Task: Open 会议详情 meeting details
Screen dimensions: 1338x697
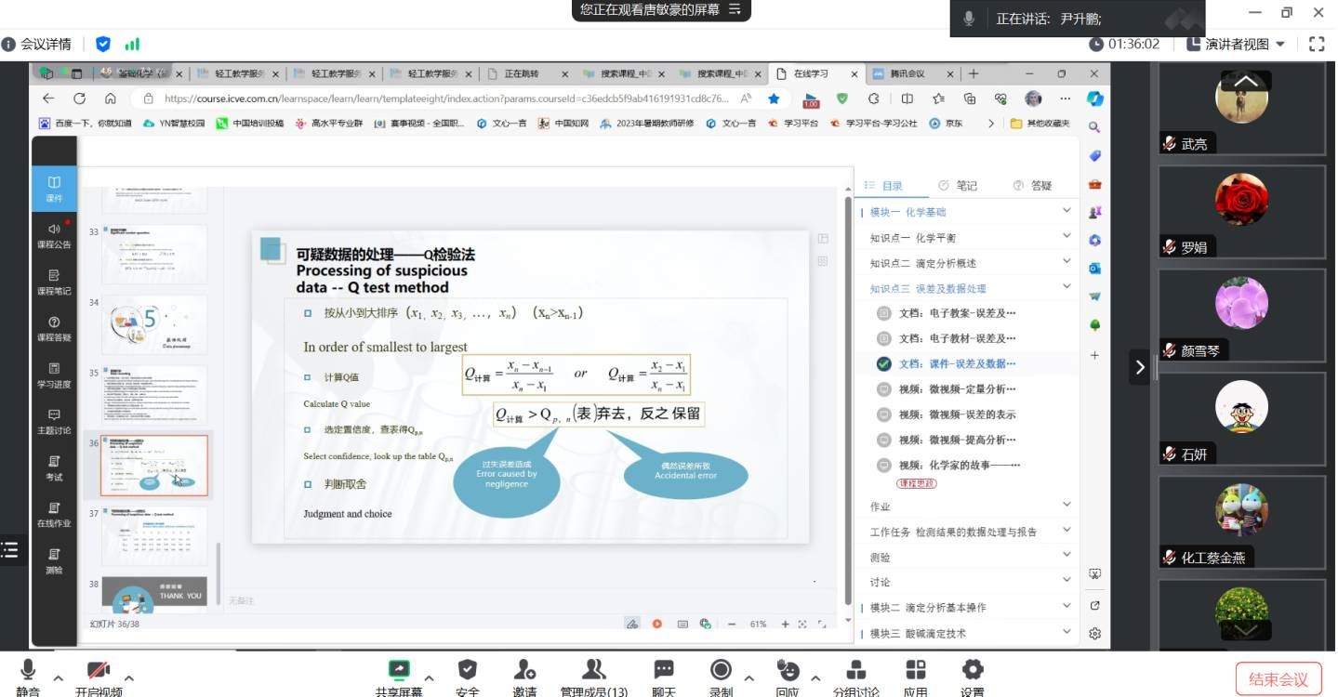Action: pos(37,44)
